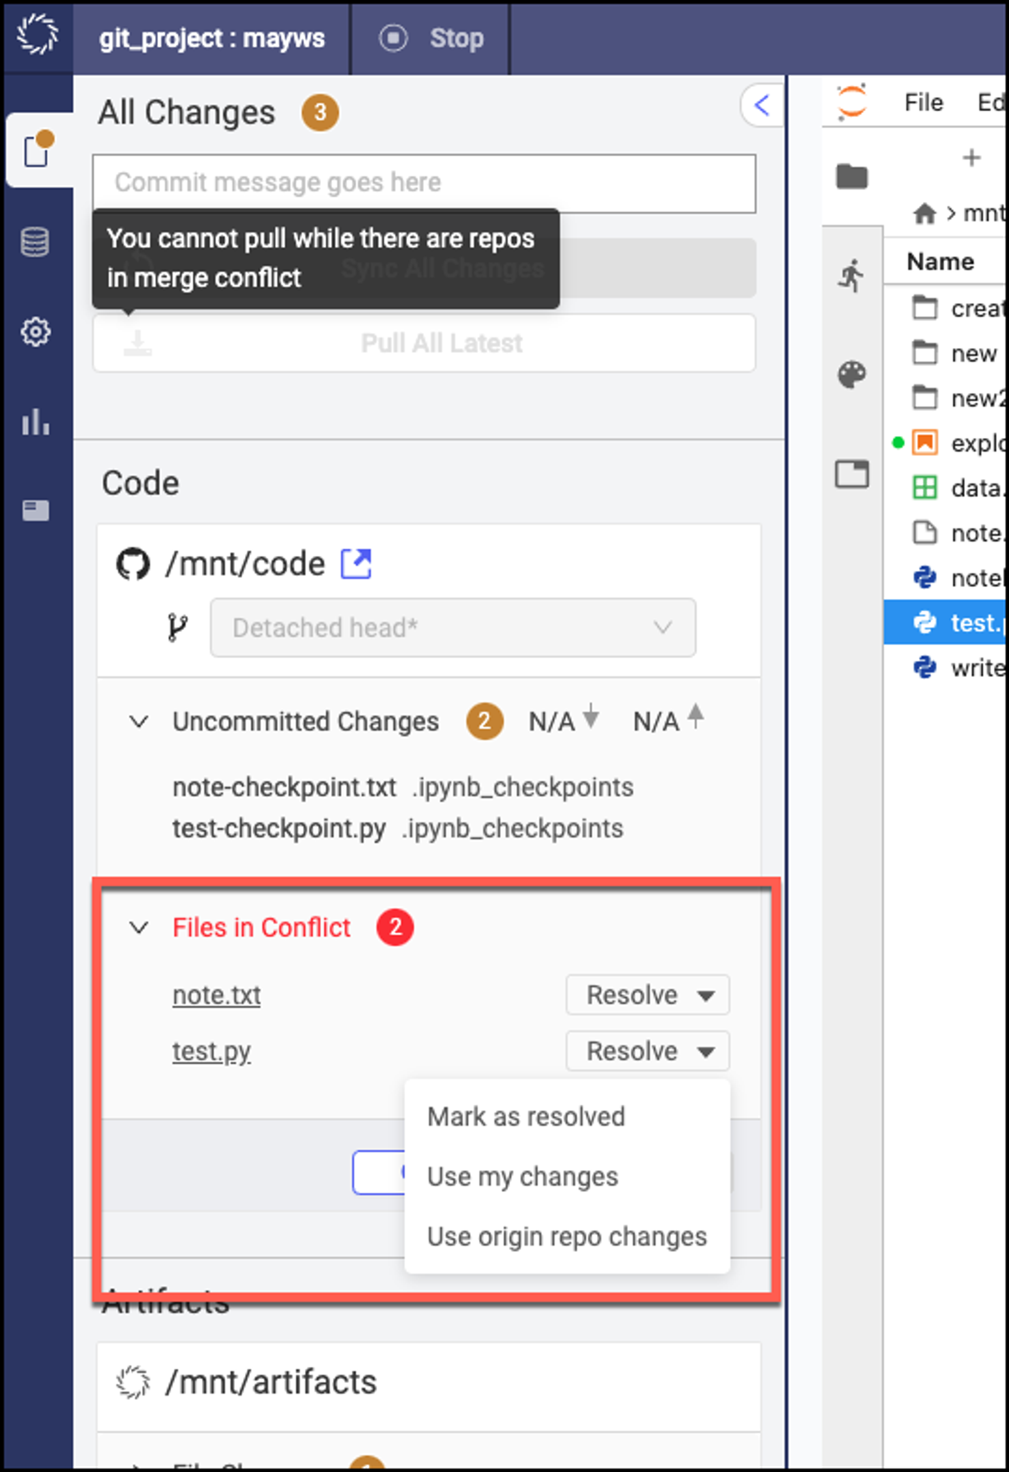Select test.py in the file browser
The width and height of the screenshot is (1009, 1472).
pyautogui.click(x=944, y=622)
